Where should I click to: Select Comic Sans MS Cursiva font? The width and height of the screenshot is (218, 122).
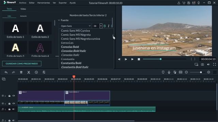point(75,30)
